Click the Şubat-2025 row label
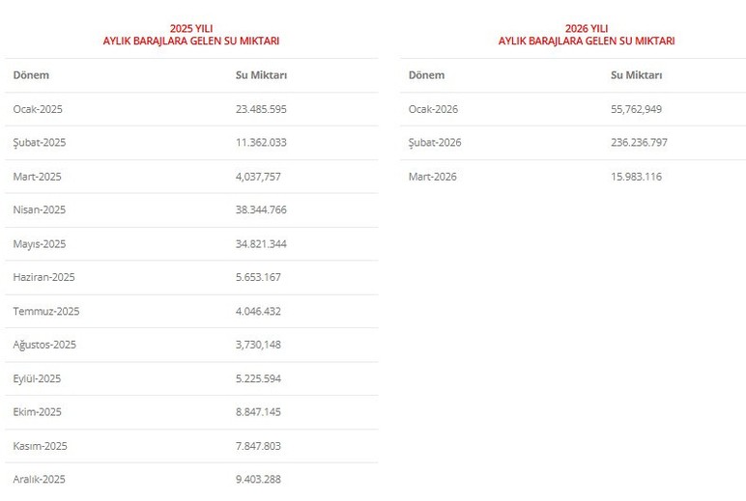 pos(40,143)
